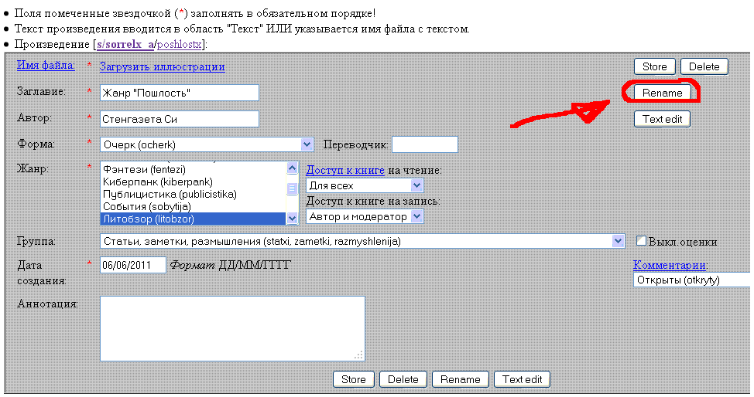
Task: Click the top Delete button
Action: [x=704, y=66]
